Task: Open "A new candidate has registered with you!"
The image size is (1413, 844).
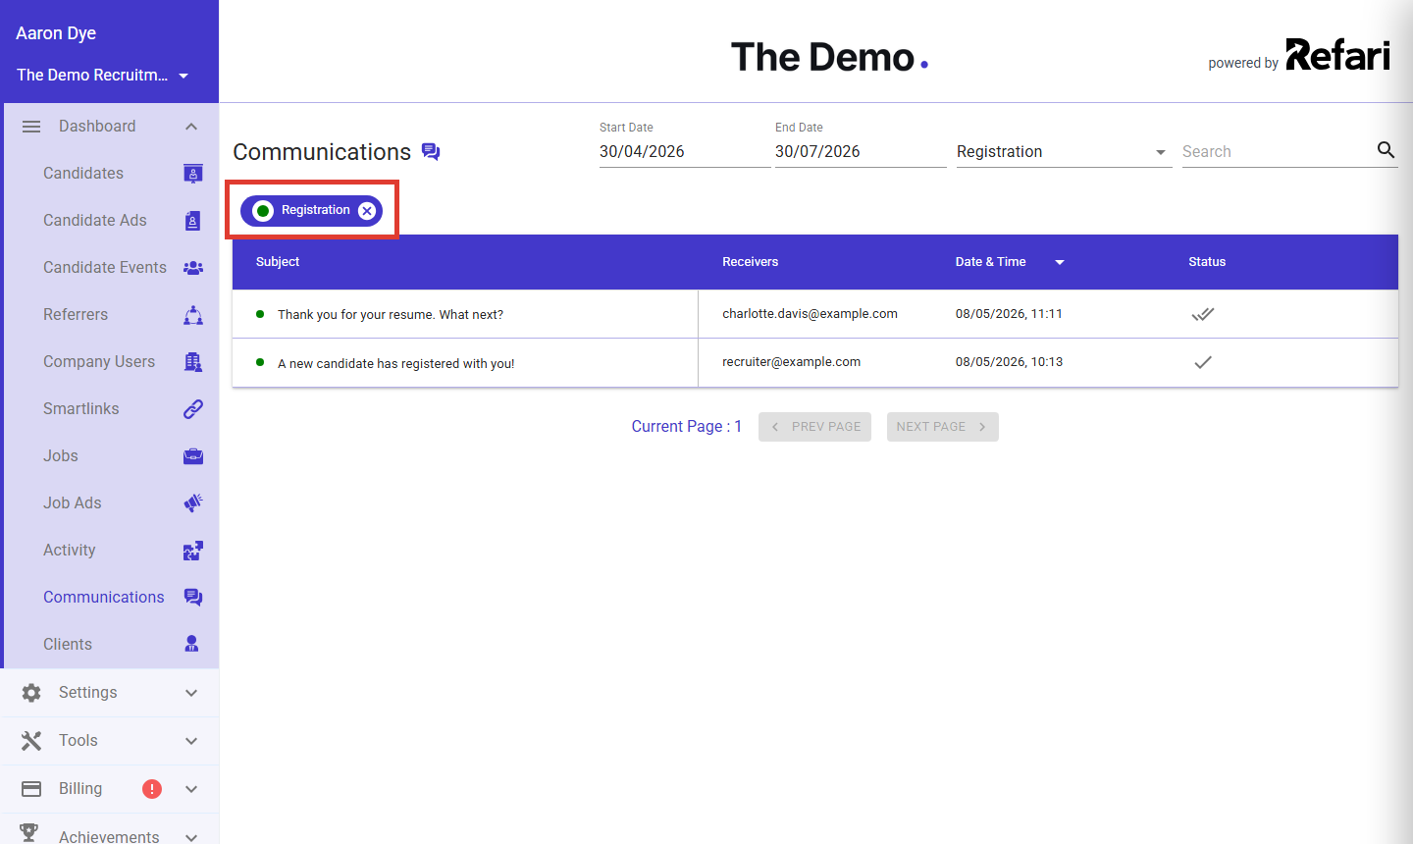Action: [396, 364]
